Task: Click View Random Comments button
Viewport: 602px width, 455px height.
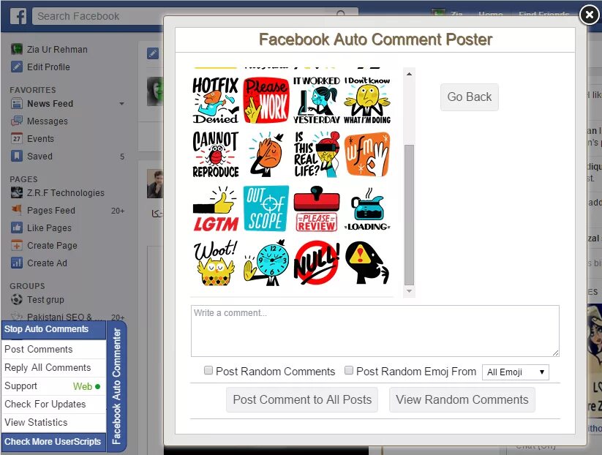Action: pyautogui.click(x=462, y=399)
